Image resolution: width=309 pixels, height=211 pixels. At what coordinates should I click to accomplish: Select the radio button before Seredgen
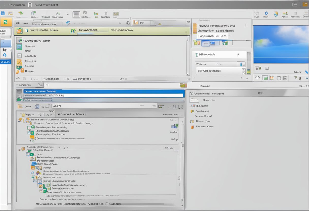coord(107,204)
